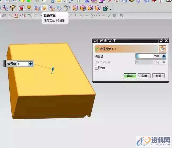Click the reset arrow in dialog title bar
This screenshot has width=172, height=148.
(x=161, y=41)
